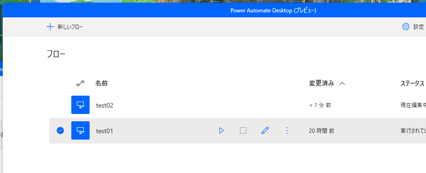Open settings via the gear icon
This screenshot has height=173, width=426.
pyautogui.click(x=405, y=27)
